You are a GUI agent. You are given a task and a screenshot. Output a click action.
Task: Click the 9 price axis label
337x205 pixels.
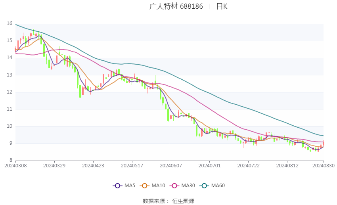pyautogui.click(x=11, y=143)
